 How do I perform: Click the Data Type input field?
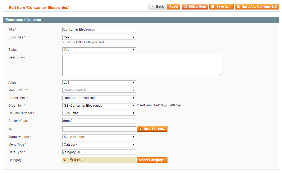point(99,152)
